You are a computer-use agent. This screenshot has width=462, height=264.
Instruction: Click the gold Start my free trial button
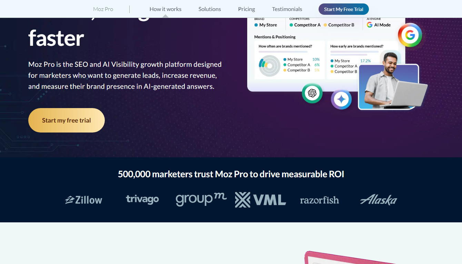point(67,120)
